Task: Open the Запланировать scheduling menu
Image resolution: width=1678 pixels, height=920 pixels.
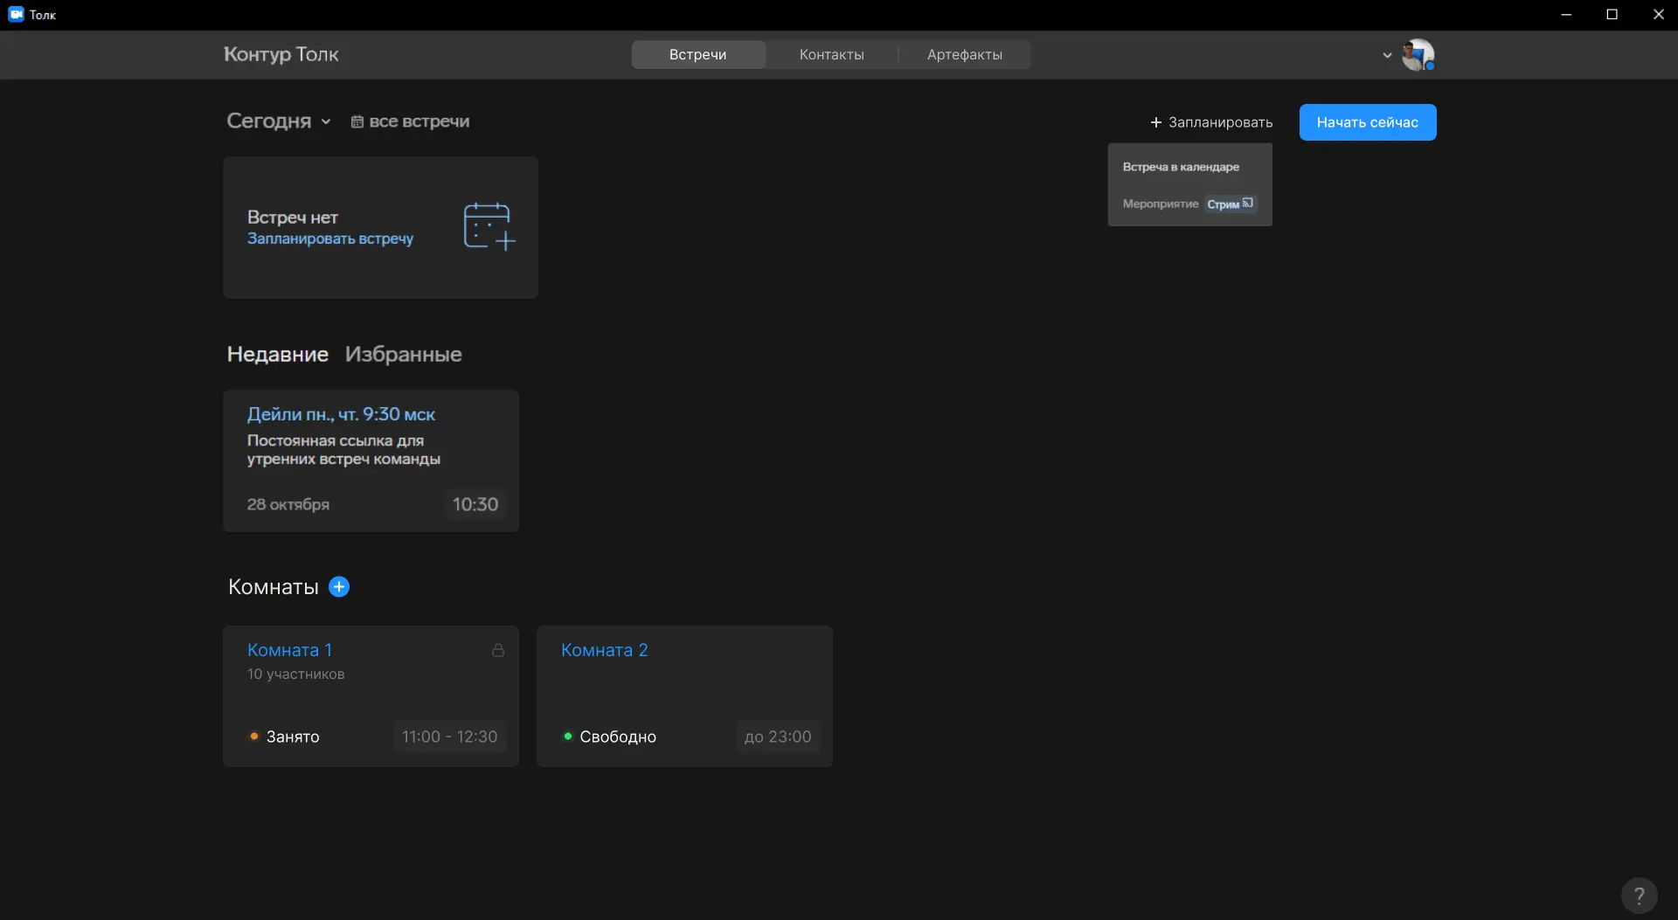Action: tap(1211, 122)
